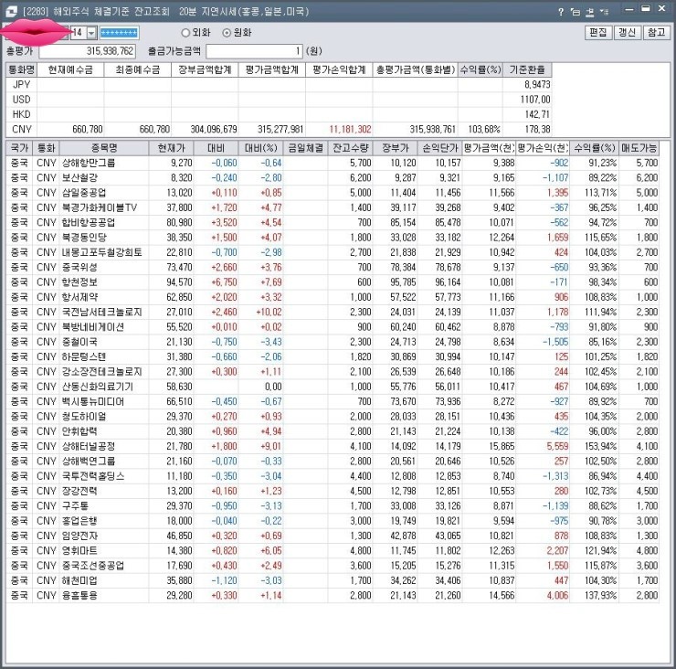Select the USD currency row
676x669 pixels.
click(279, 100)
